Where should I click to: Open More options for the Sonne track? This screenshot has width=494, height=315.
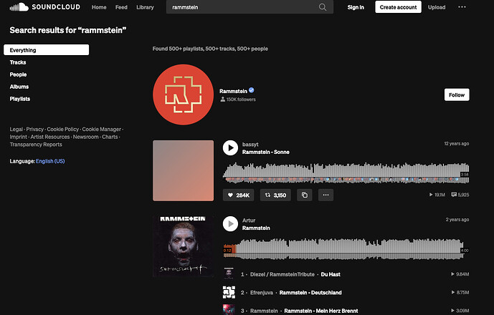[x=326, y=195]
